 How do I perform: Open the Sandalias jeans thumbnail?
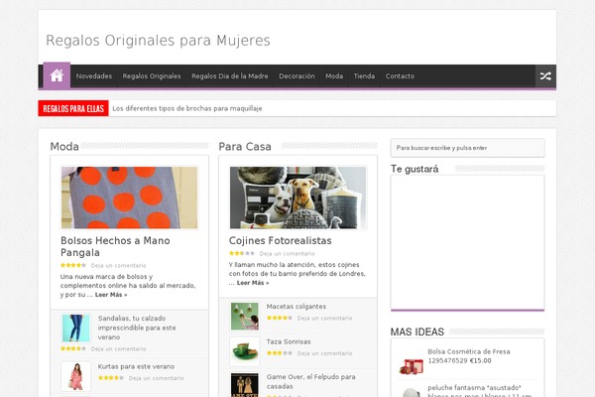pyautogui.click(x=76, y=328)
